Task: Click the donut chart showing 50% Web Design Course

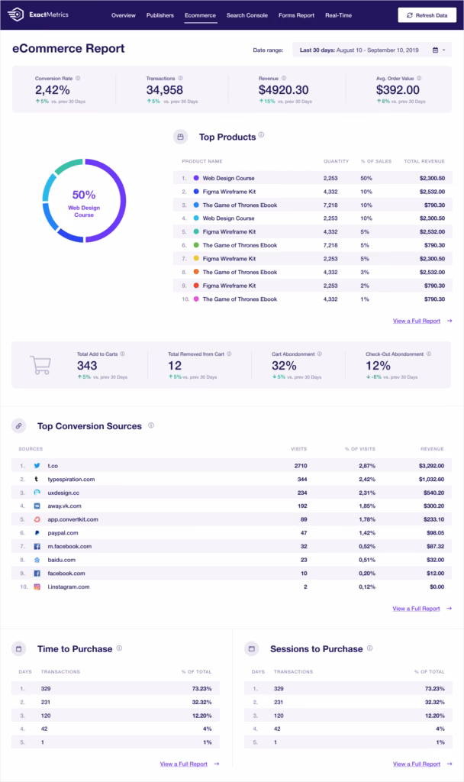Action: (x=84, y=201)
